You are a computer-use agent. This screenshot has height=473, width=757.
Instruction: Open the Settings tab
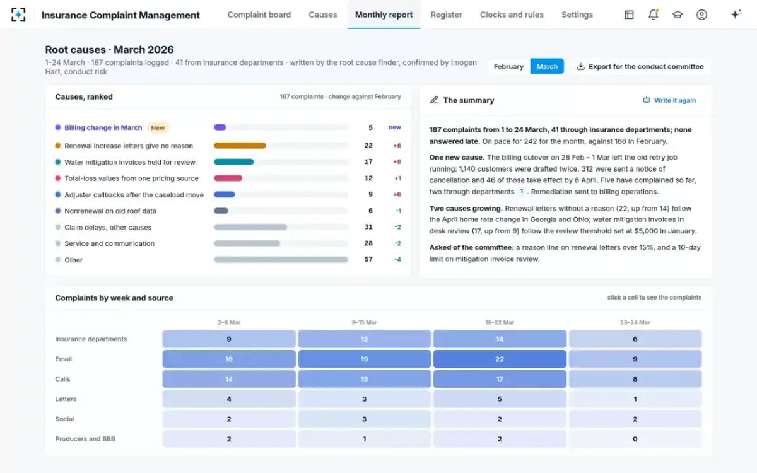tap(577, 15)
